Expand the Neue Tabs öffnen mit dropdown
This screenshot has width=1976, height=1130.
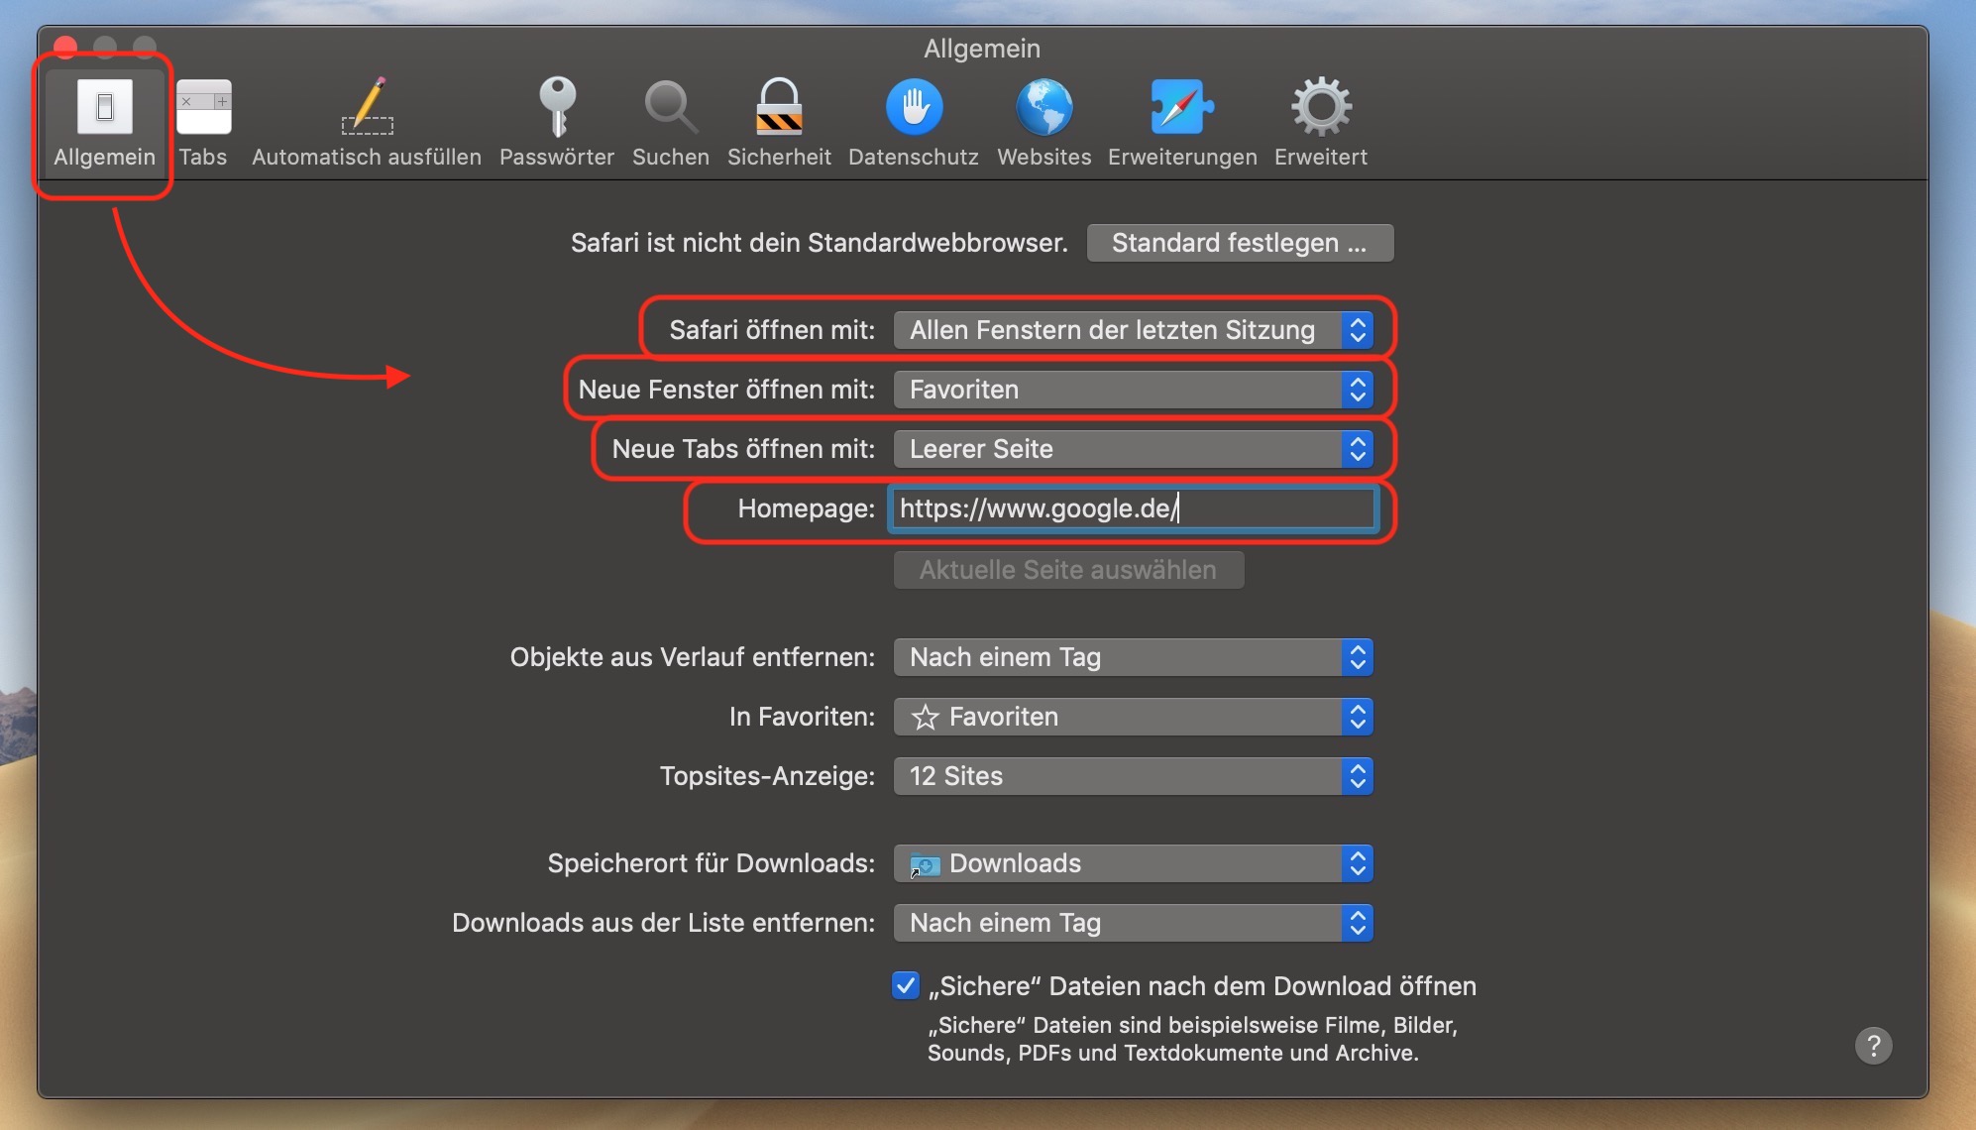(1133, 449)
